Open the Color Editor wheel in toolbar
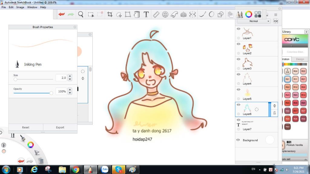 pyautogui.click(x=249, y=14)
